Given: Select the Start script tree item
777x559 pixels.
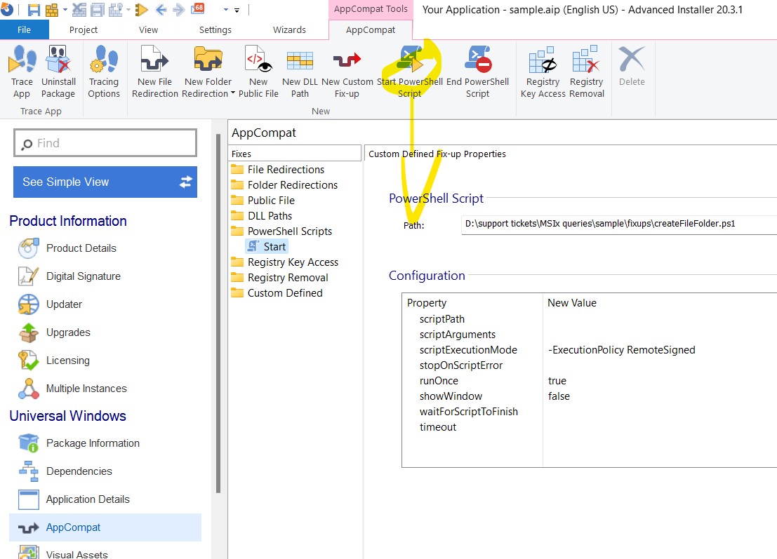Looking at the screenshot, I should coord(274,247).
